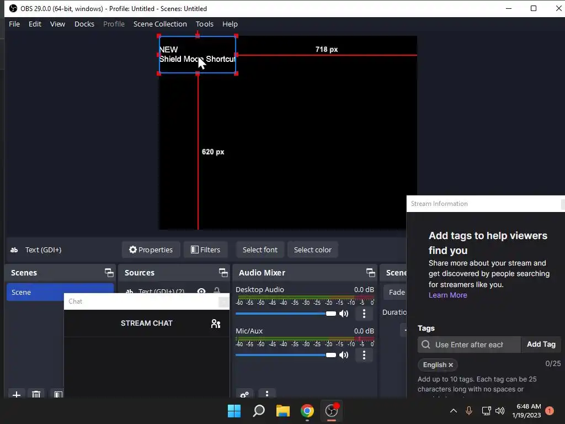
Task: Open the Mic/Aux three-dot options menu
Action: 364,355
